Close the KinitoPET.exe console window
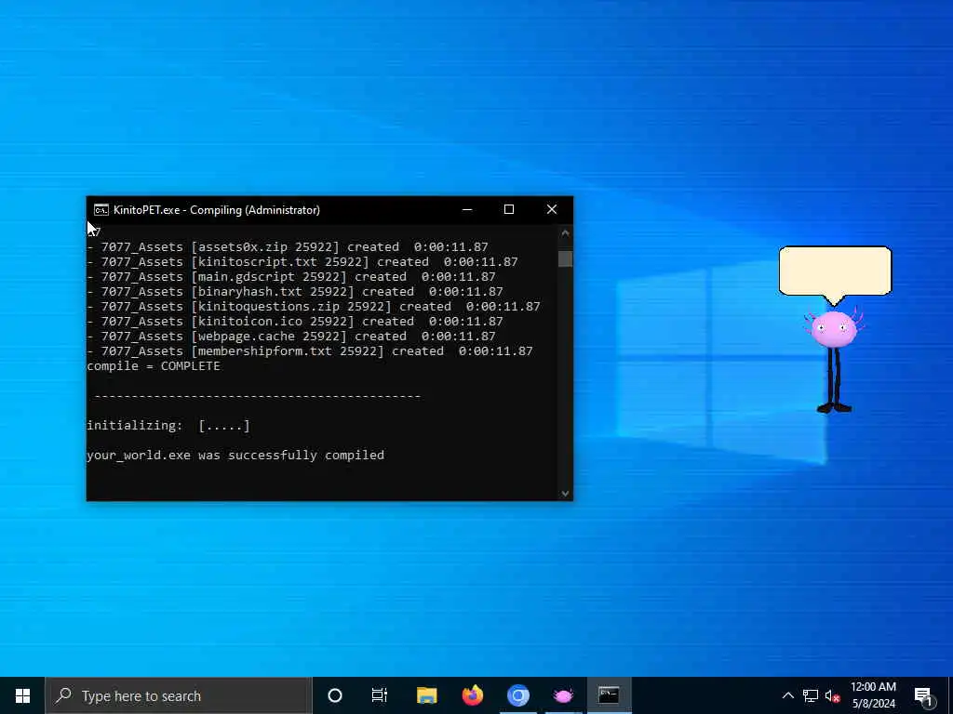 click(x=552, y=209)
